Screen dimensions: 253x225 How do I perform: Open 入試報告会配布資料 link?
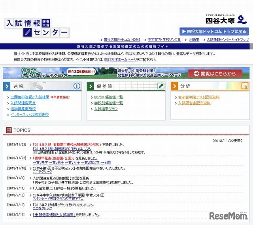click(x=194, y=103)
